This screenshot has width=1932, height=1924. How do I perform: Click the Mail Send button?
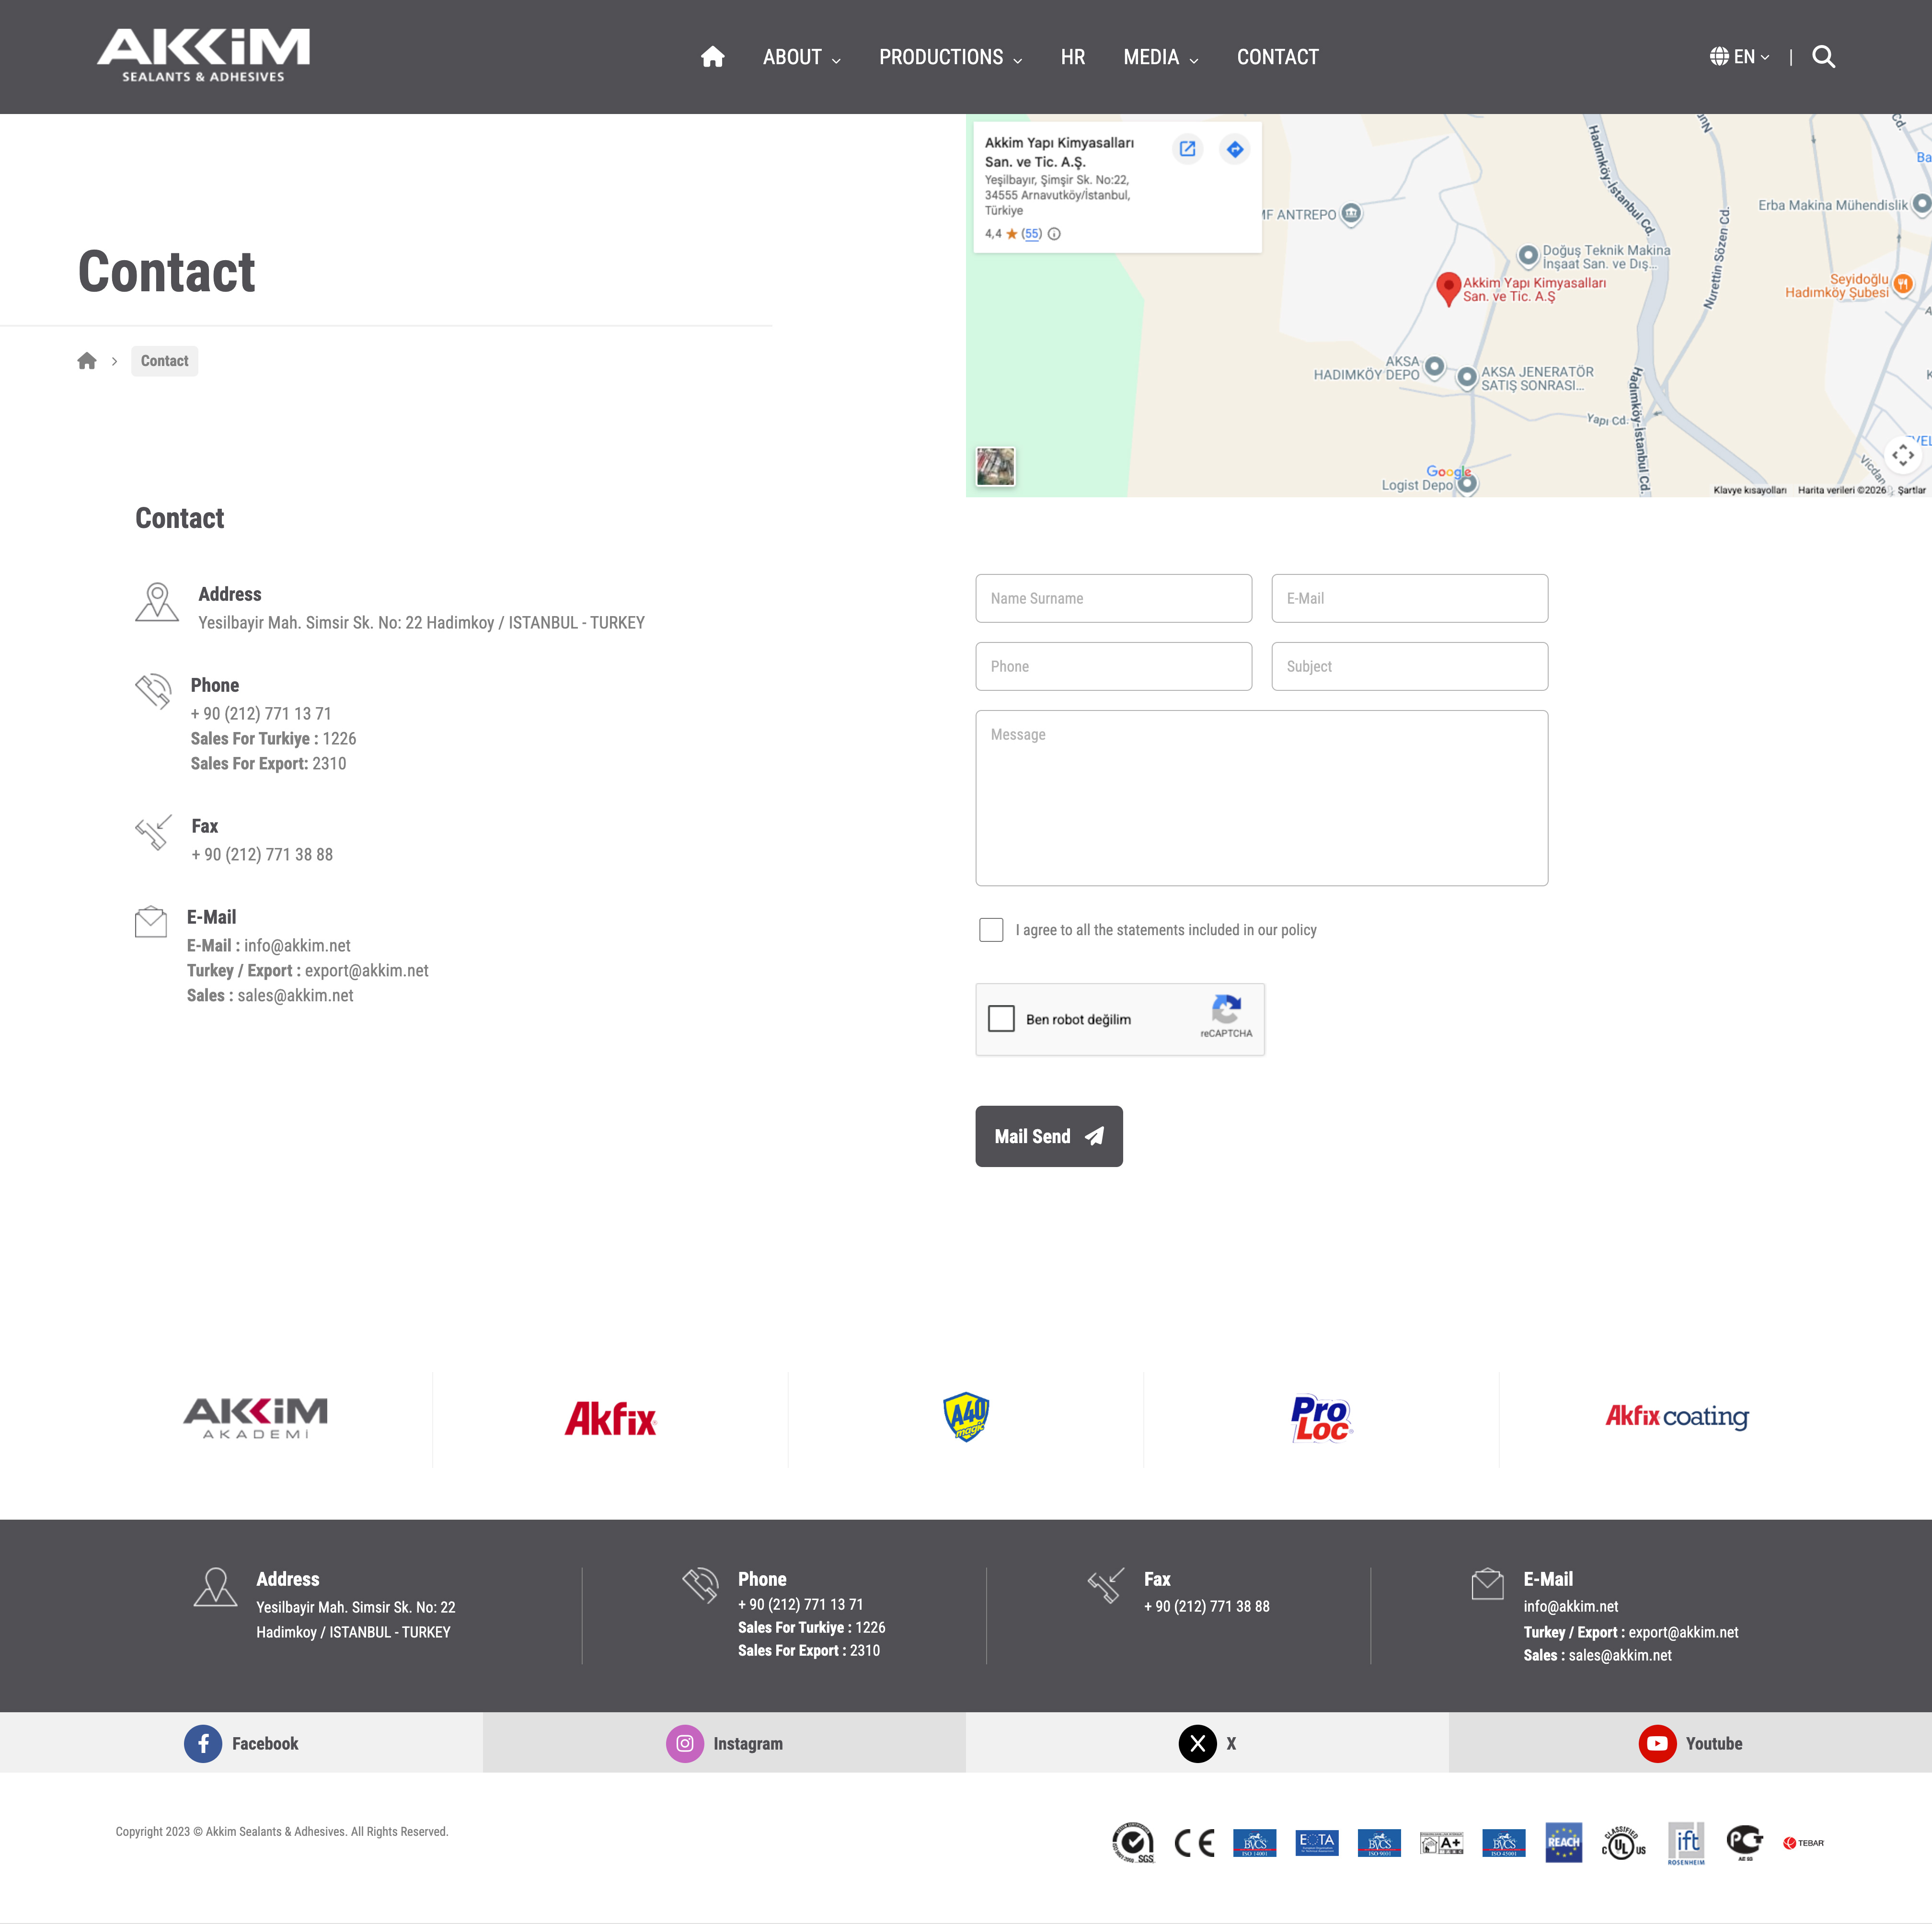tap(1049, 1136)
